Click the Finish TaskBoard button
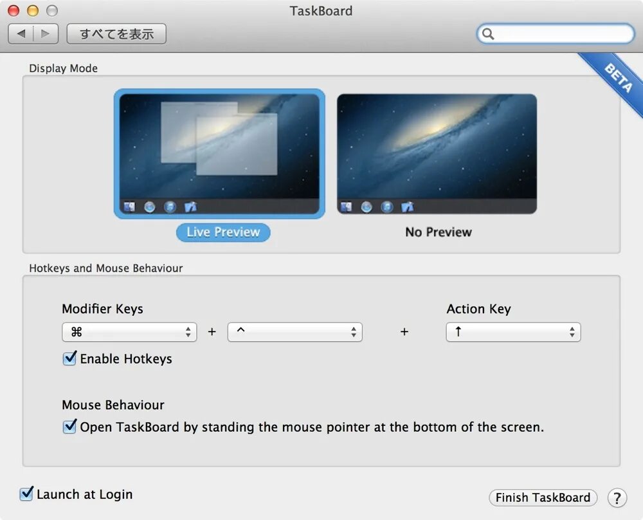Image resolution: width=643 pixels, height=520 pixels. click(543, 497)
